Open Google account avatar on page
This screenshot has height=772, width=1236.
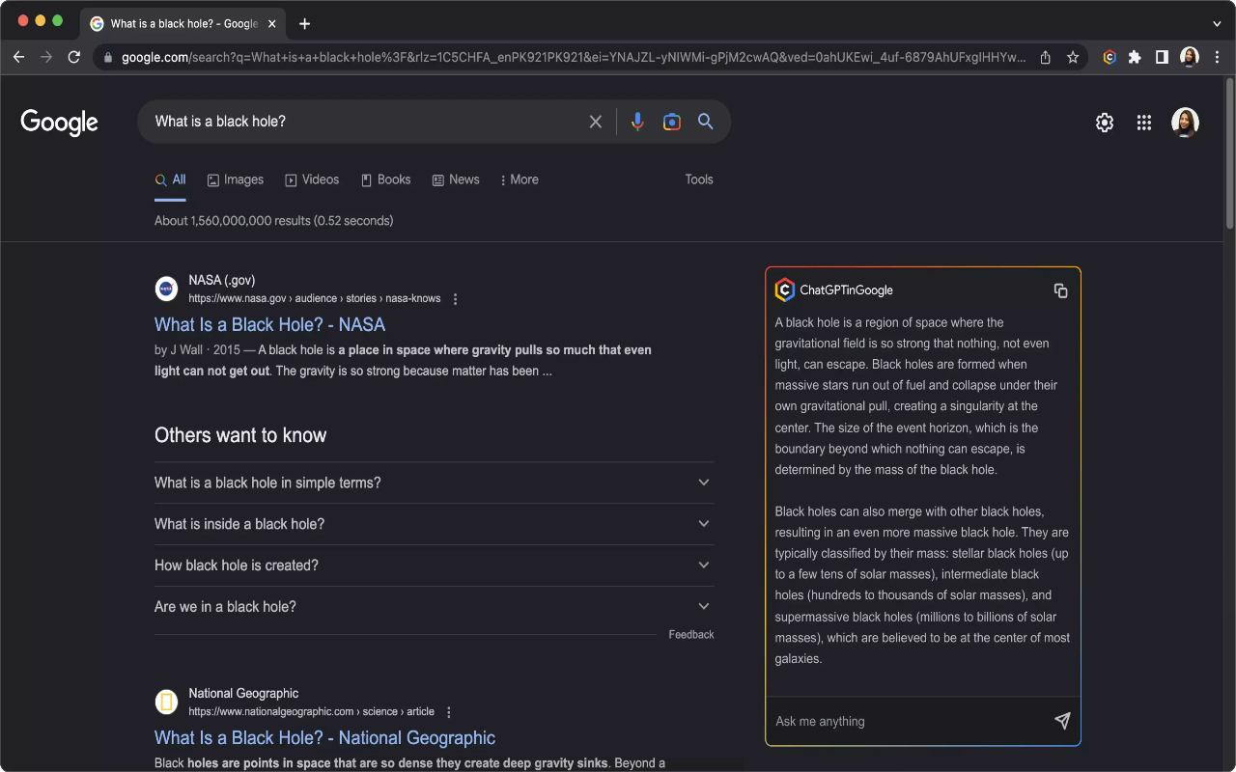pos(1185,123)
